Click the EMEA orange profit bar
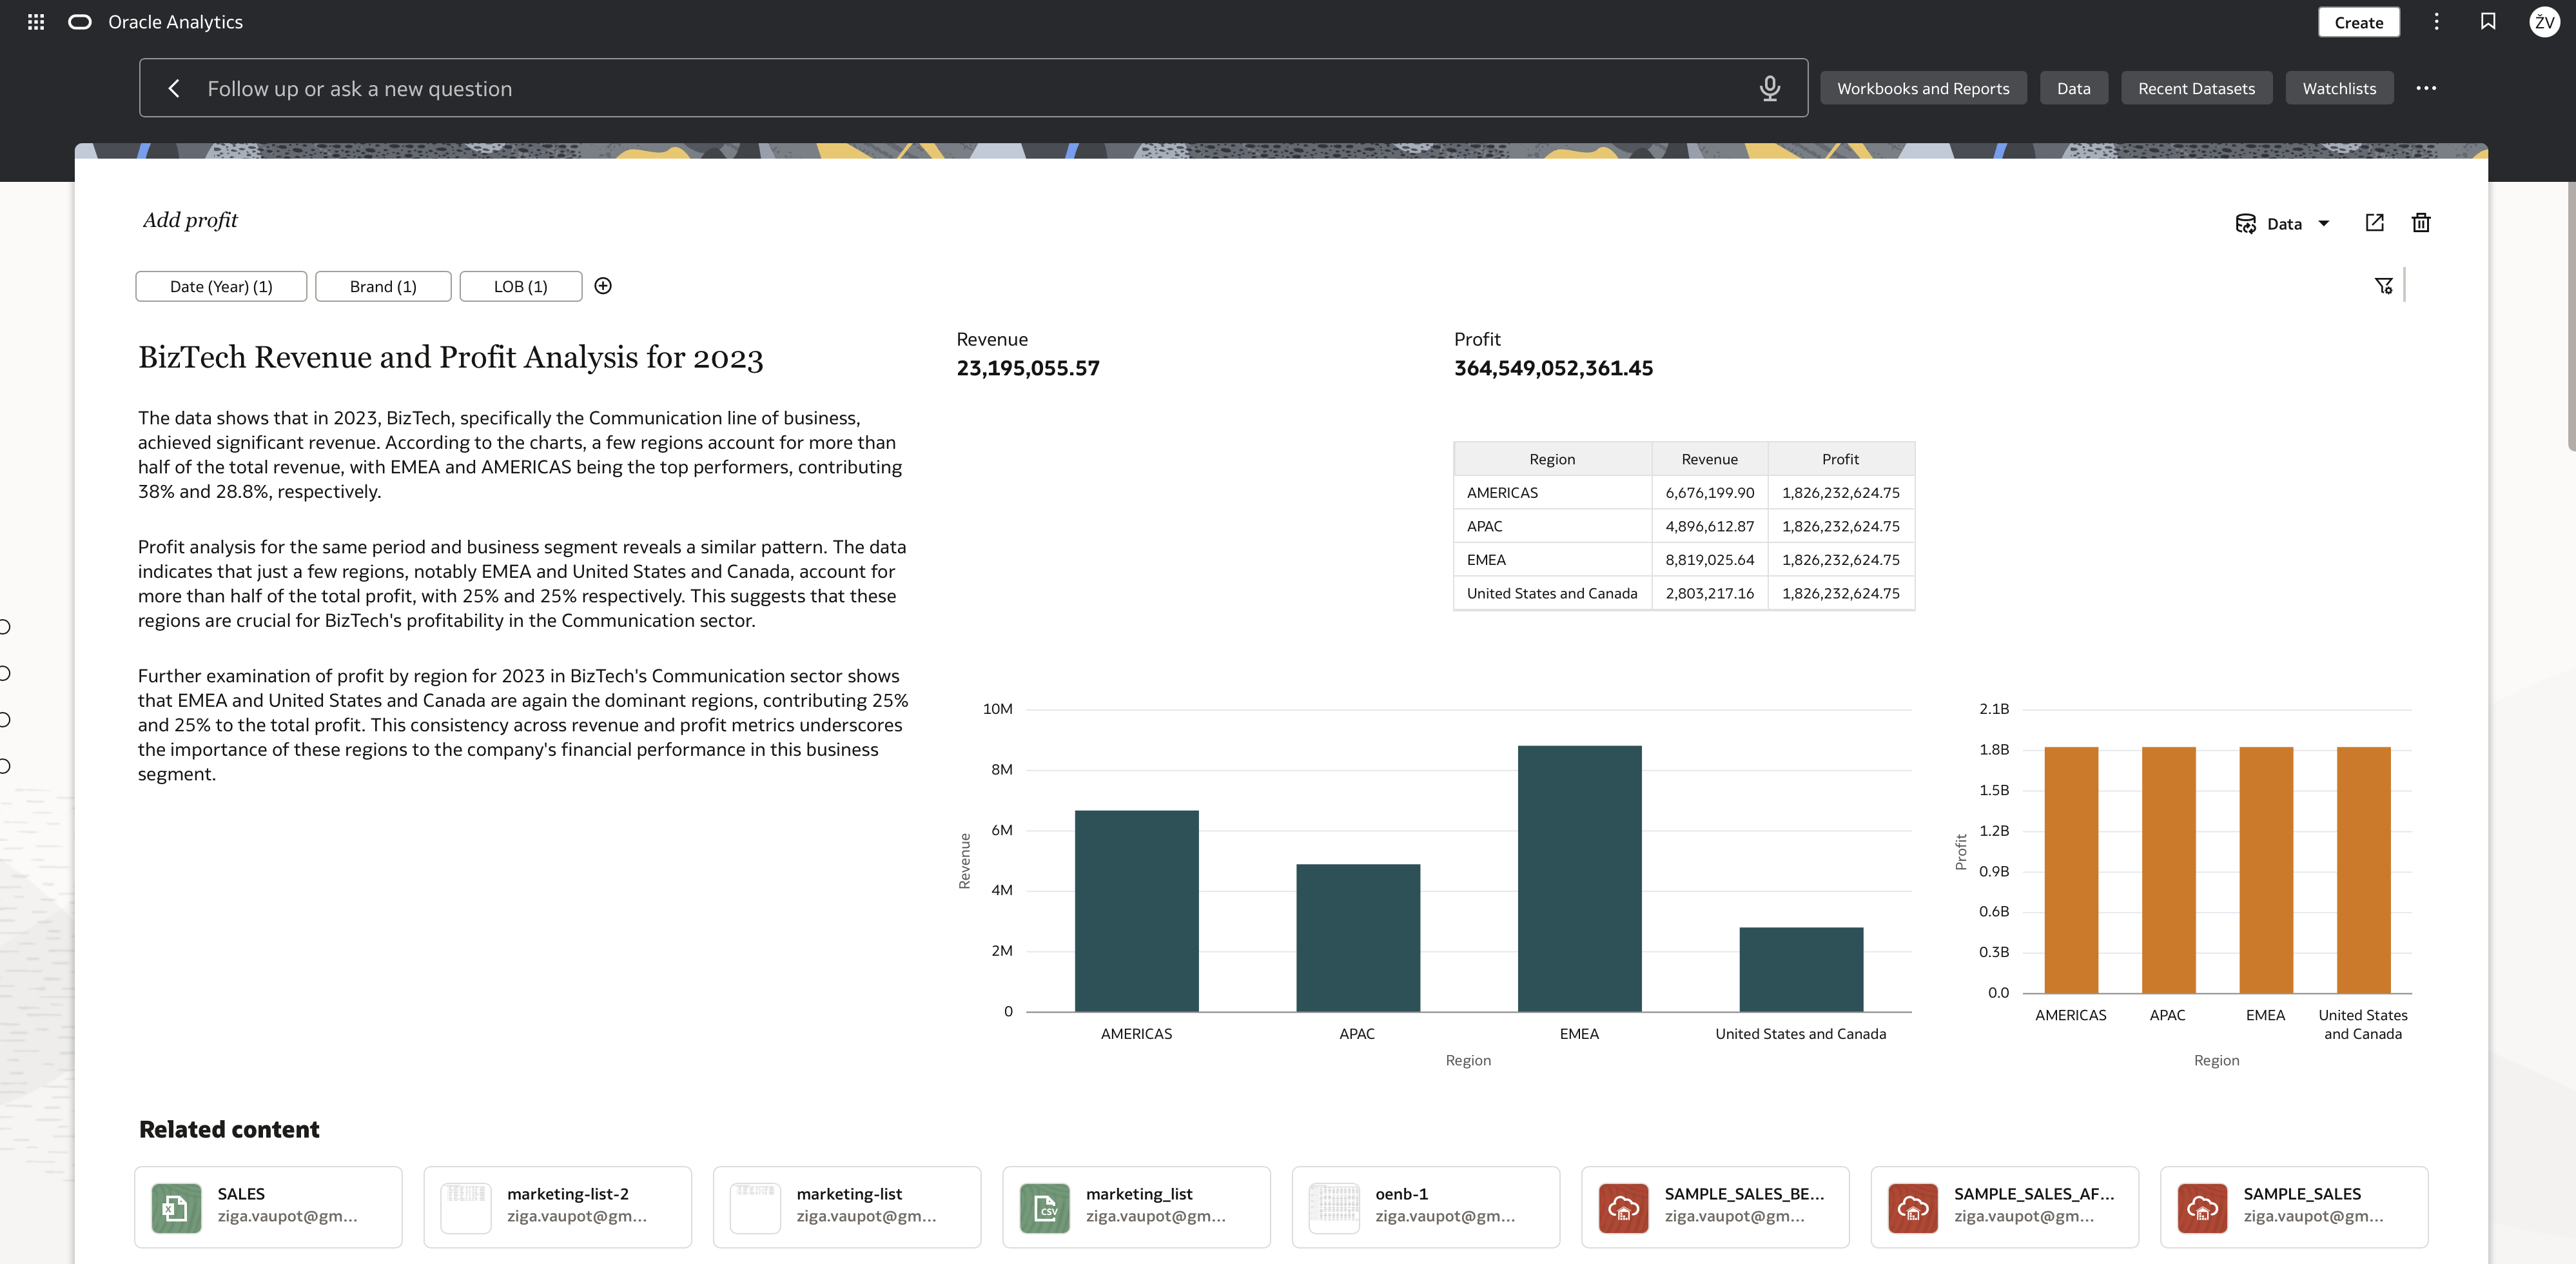The width and height of the screenshot is (2576, 1264). [x=2266, y=870]
